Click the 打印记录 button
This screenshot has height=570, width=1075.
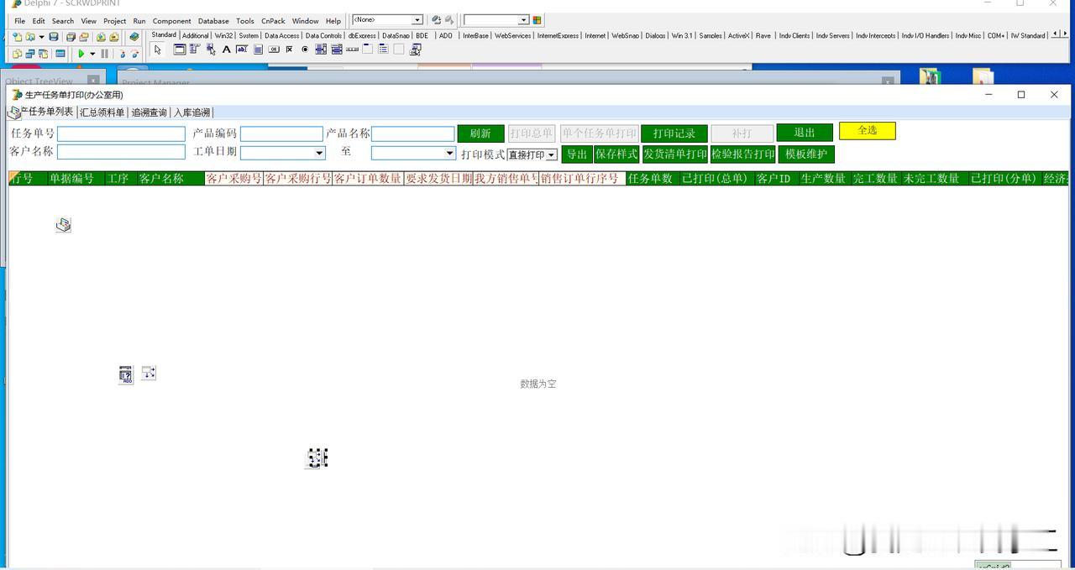pos(674,133)
